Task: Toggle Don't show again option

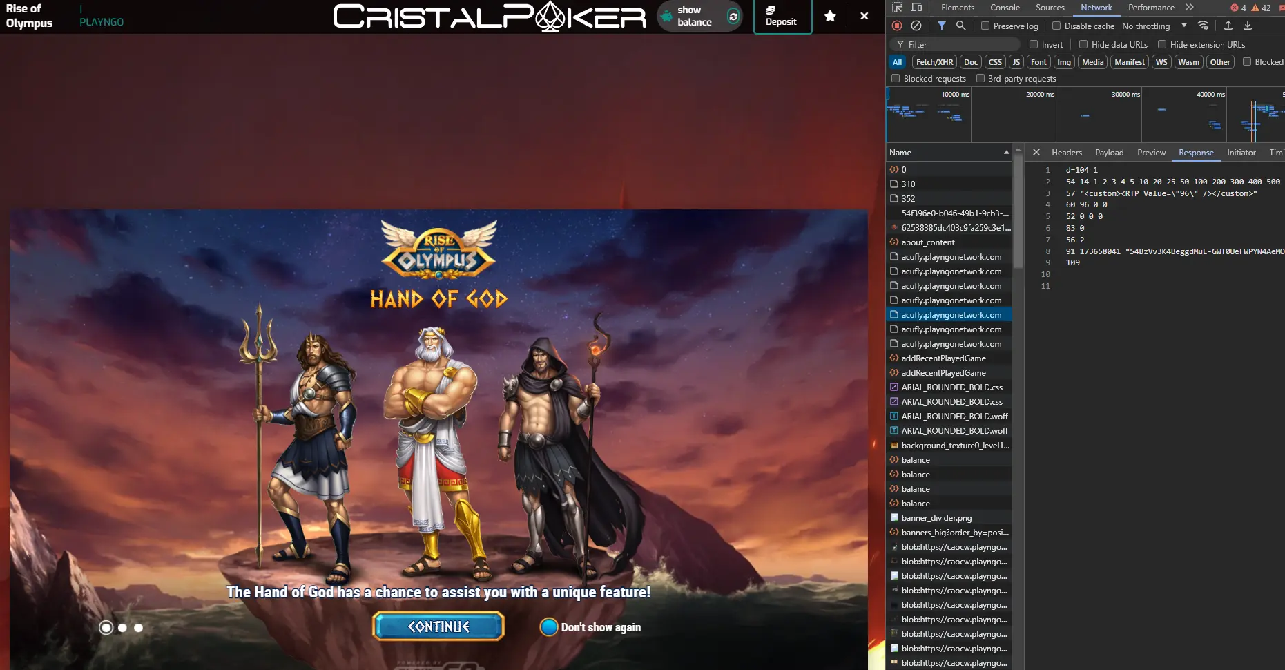Action: coord(549,627)
